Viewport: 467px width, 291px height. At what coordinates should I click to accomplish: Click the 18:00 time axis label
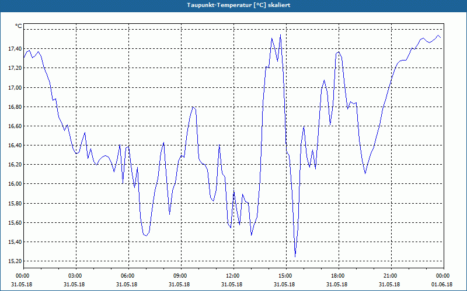click(339, 276)
